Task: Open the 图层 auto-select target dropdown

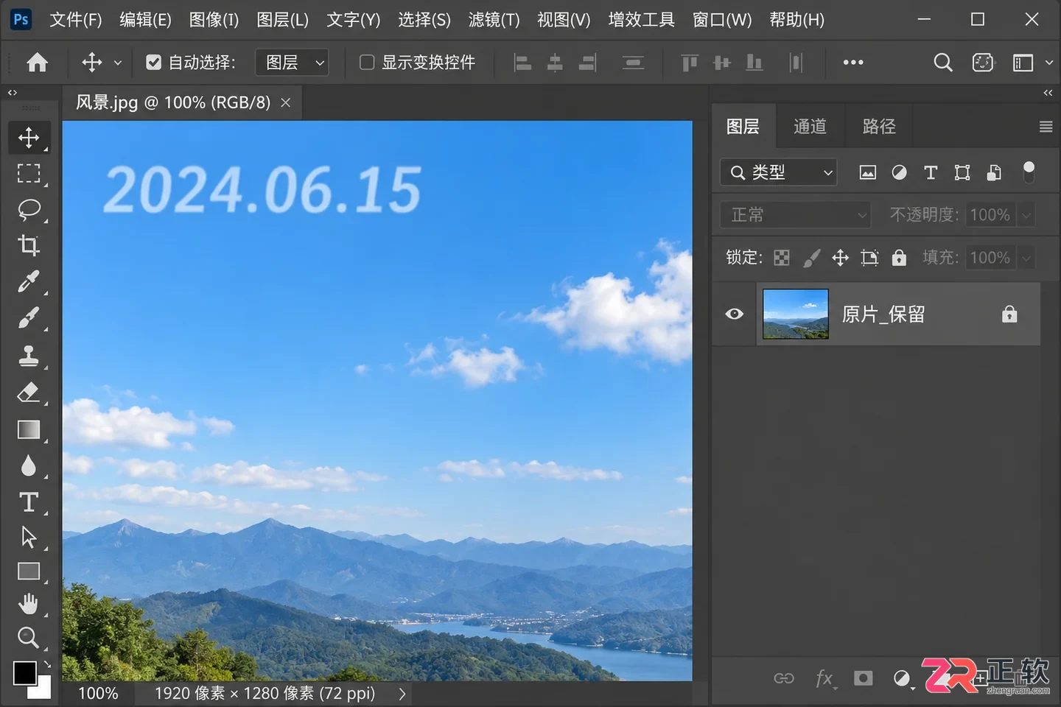Action: click(x=292, y=63)
